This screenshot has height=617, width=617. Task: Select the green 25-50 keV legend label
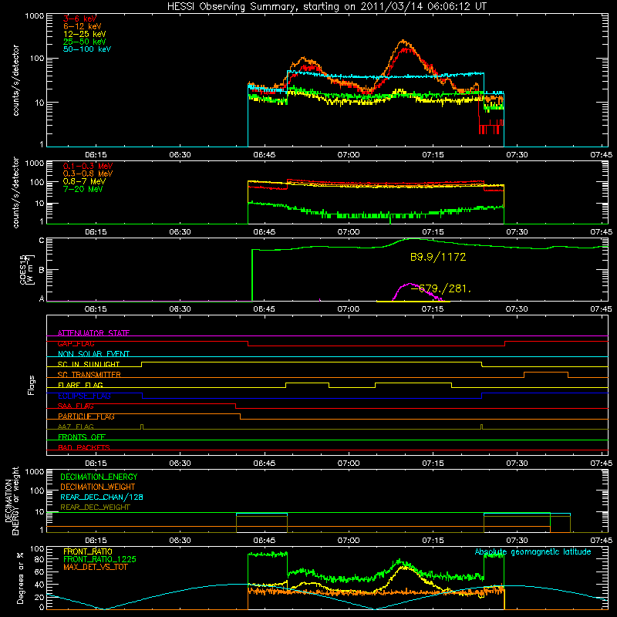[84, 42]
